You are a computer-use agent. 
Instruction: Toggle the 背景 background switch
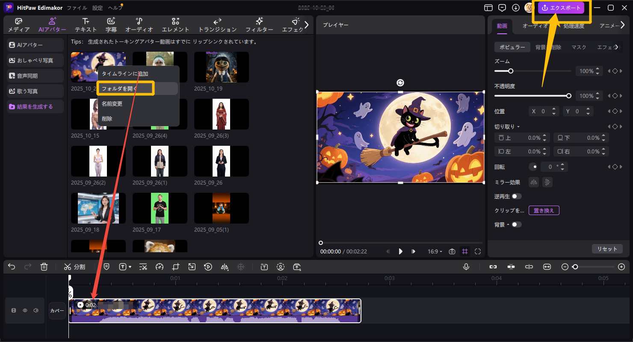pyautogui.click(x=517, y=224)
